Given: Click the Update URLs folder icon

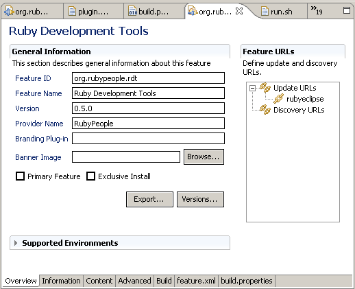Looking at the screenshot, I should tap(265, 88).
